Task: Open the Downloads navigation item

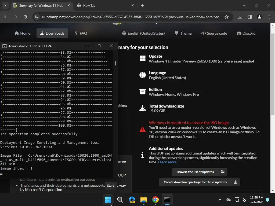Action: pos(52,33)
